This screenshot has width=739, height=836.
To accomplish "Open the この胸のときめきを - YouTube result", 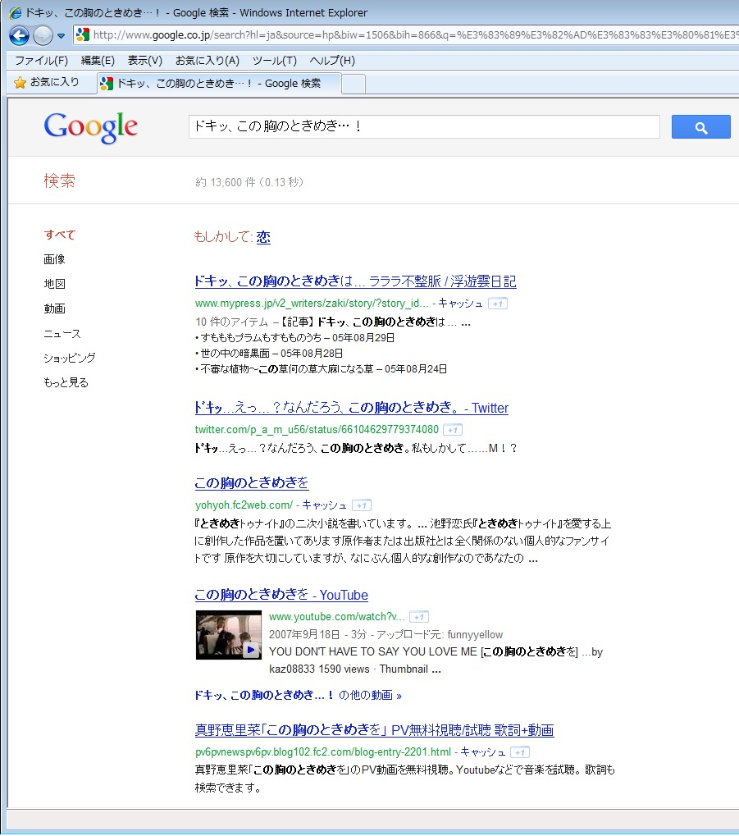I will [x=281, y=594].
